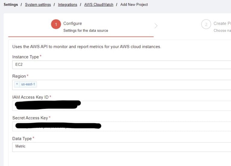Viewport: 231px width, 166px height.
Task: Click the chevron arrow between wizard steps
Action: (156, 26)
